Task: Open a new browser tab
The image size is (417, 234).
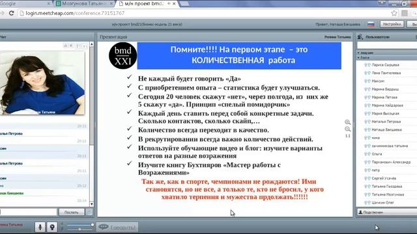Action: 184,3
